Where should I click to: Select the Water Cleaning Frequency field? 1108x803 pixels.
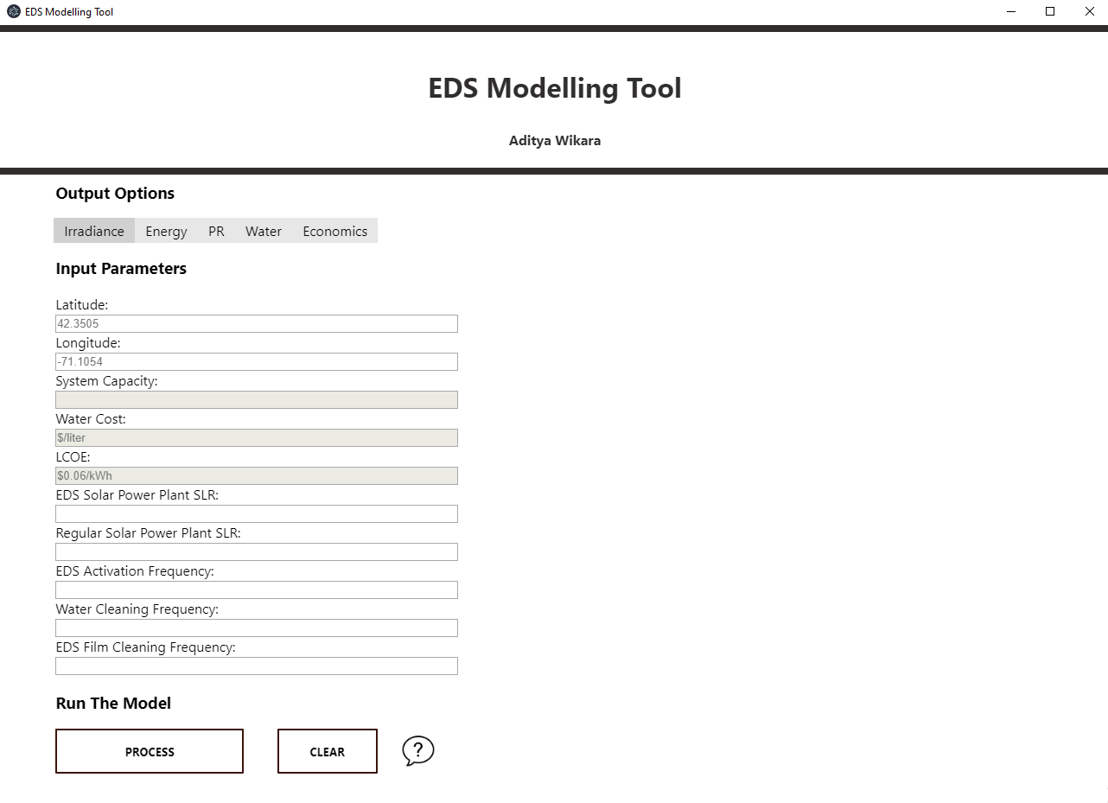pos(256,628)
